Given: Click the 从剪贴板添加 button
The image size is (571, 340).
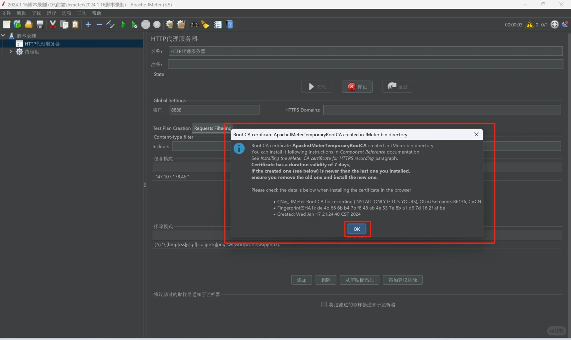Looking at the screenshot, I should pyautogui.click(x=359, y=280).
